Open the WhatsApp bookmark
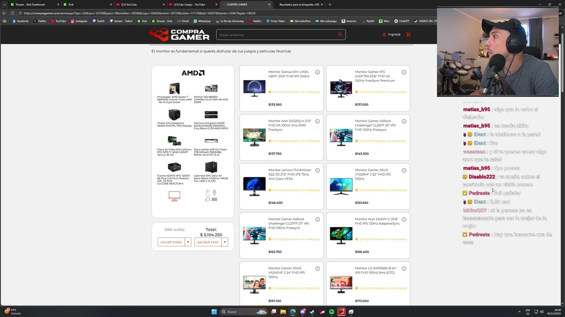 click(202, 21)
